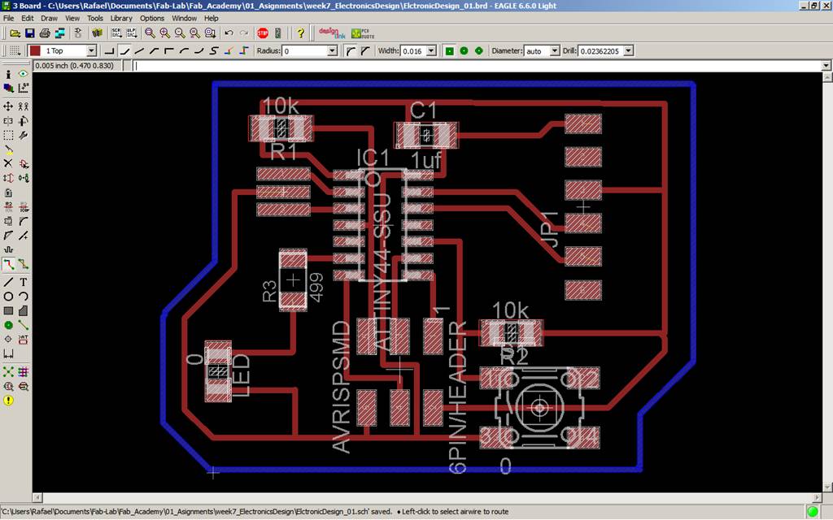Open the DesignLink icon

(332, 33)
